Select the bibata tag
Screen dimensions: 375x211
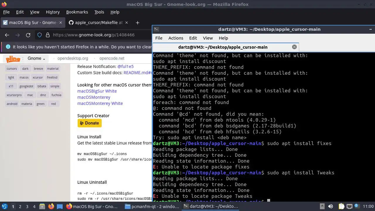pyautogui.click(x=42, y=86)
